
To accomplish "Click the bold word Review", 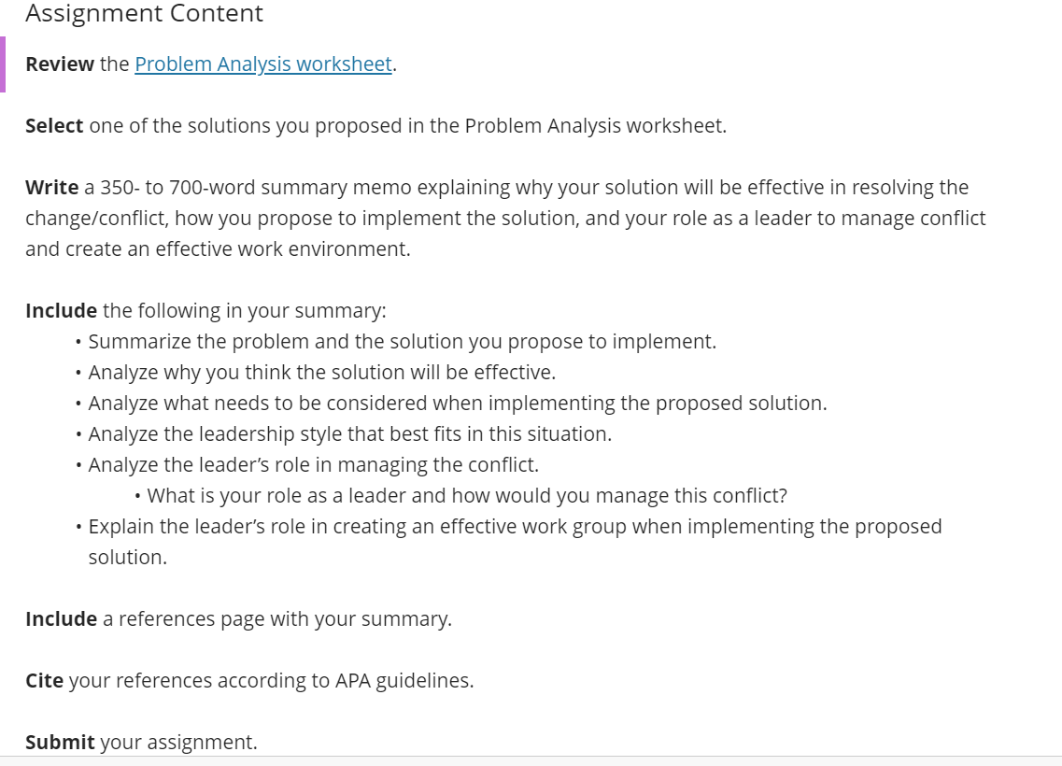I will click(x=60, y=64).
